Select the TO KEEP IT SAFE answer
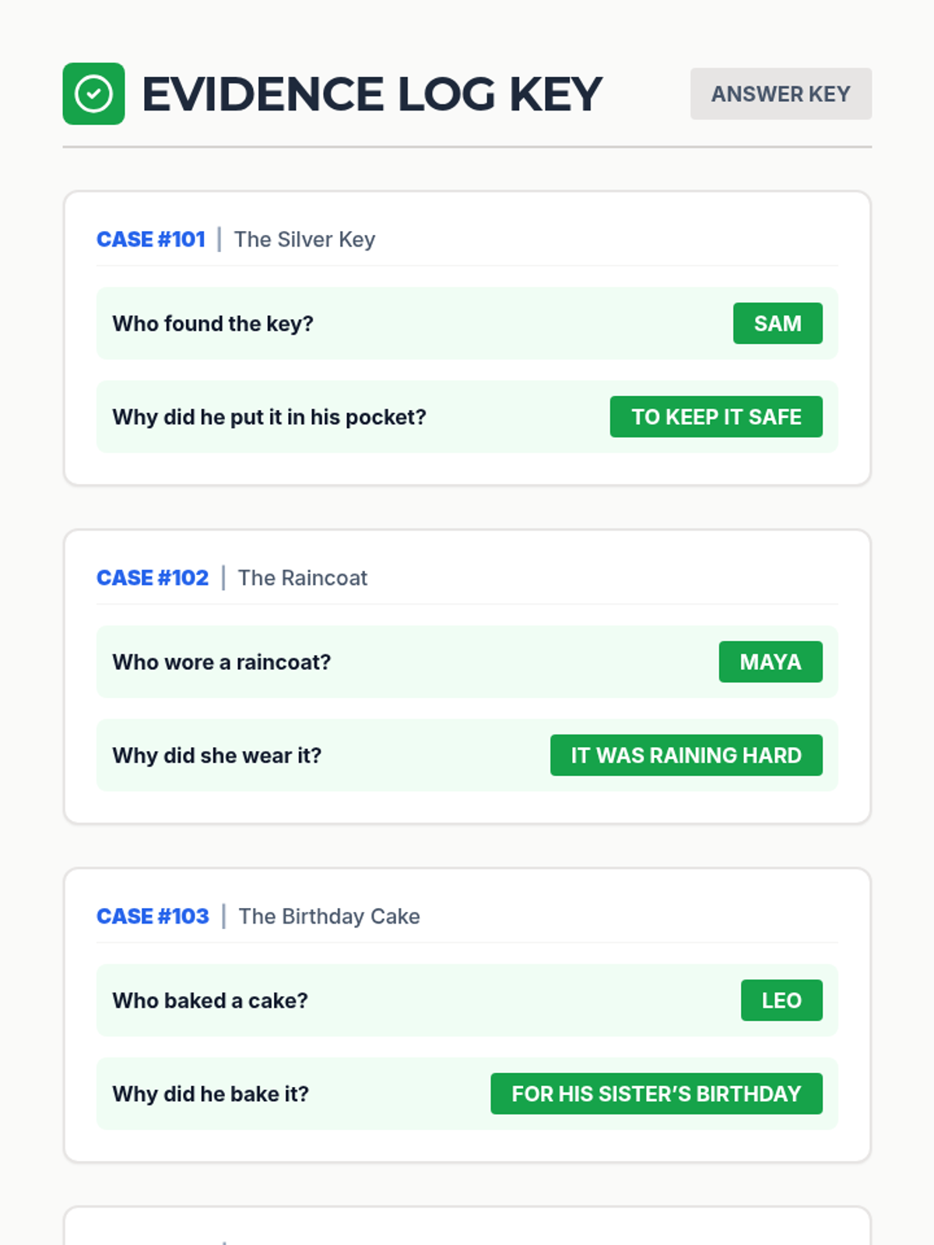Viewport: 934px width, 1245px height. pos(715,416)
